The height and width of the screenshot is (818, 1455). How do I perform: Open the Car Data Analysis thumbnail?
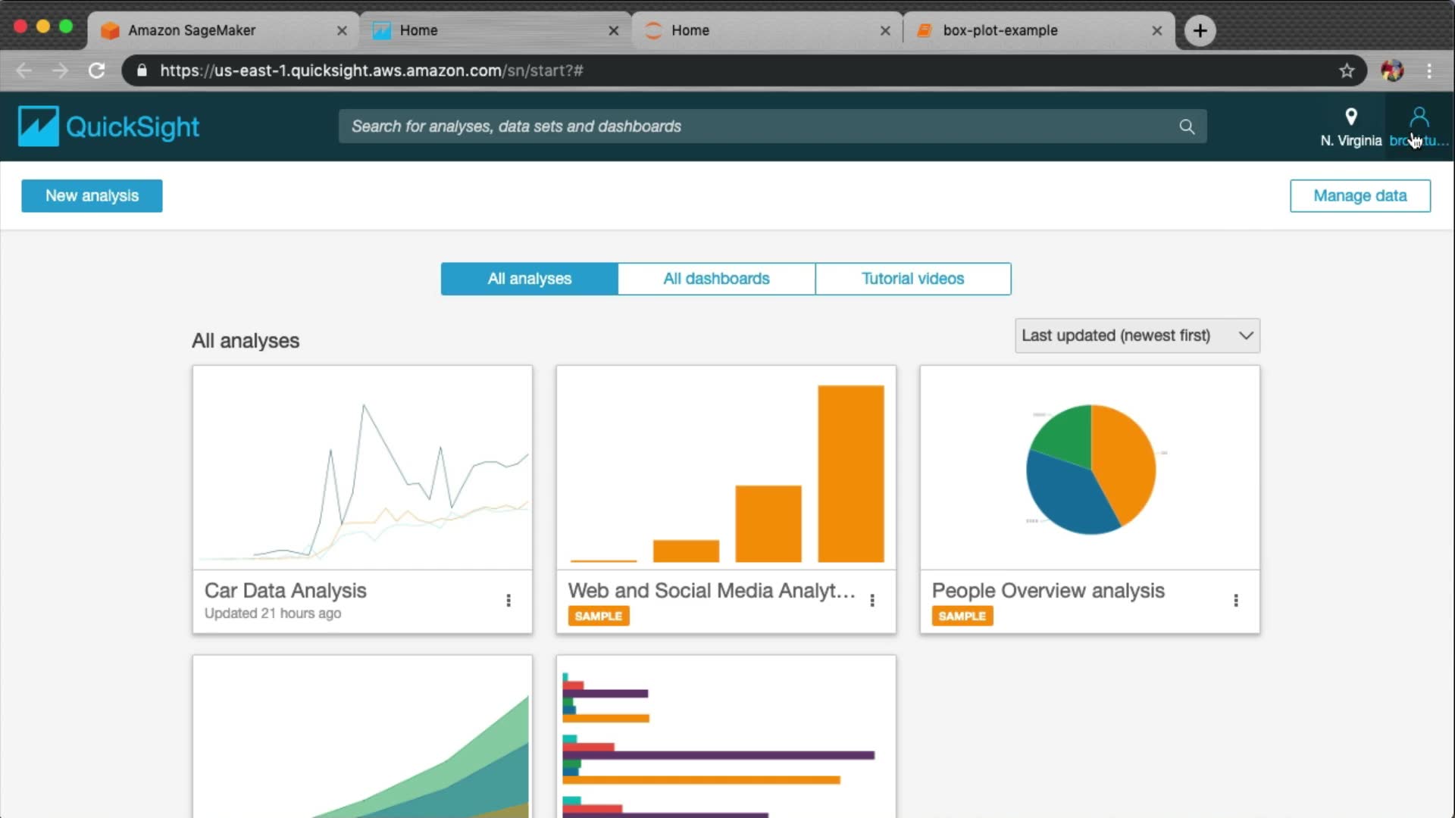tap(362, 468)
